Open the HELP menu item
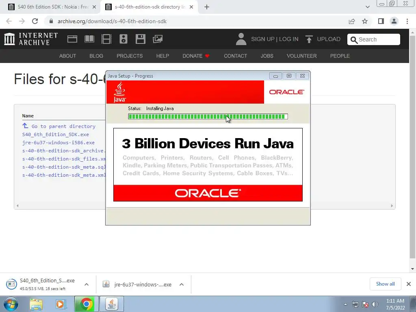 162,56
